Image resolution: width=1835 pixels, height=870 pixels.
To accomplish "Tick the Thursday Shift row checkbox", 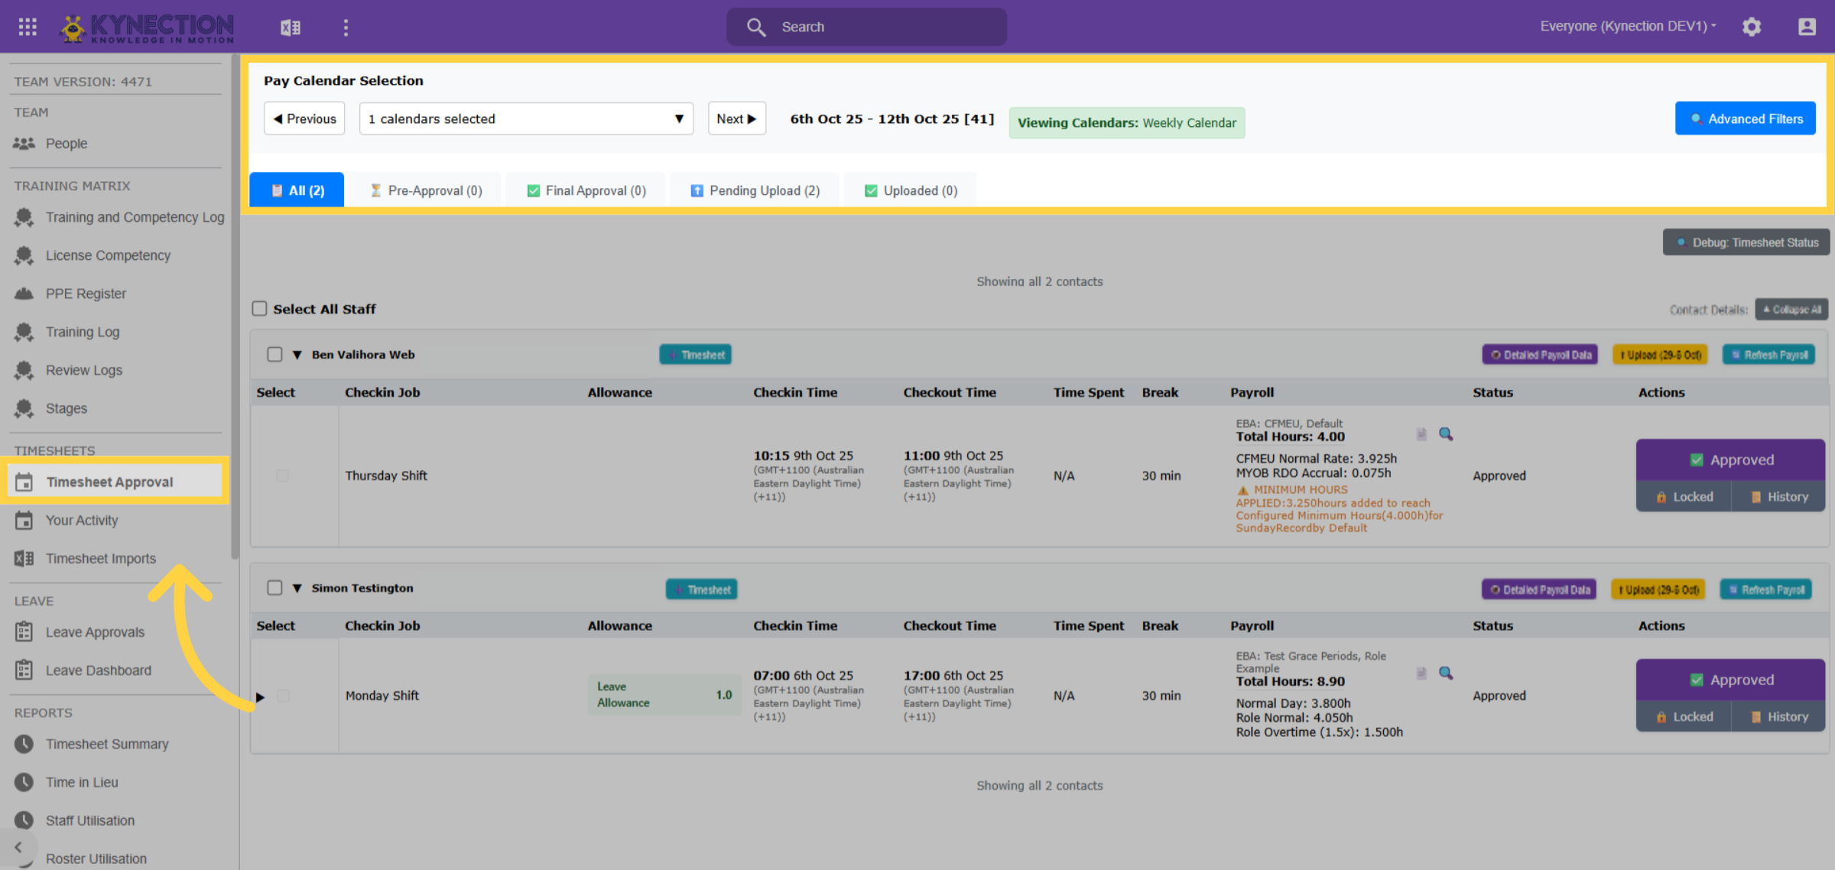I will (282, 476).
